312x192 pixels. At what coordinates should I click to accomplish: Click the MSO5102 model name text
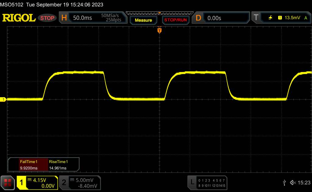pos(12,5)
